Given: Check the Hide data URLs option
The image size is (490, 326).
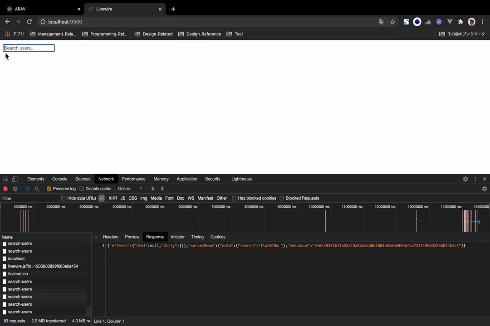Looking at the screenshot, I should [63, 198].
